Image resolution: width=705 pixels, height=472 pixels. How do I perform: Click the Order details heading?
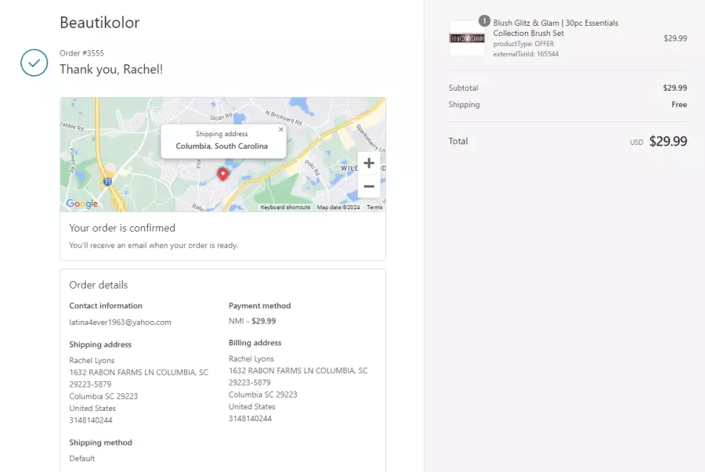pos(99,285)
